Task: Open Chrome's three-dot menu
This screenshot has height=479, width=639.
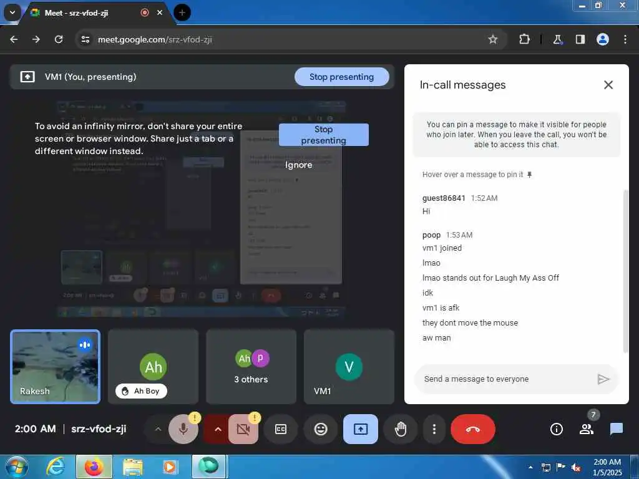Action: pos(625,39)
